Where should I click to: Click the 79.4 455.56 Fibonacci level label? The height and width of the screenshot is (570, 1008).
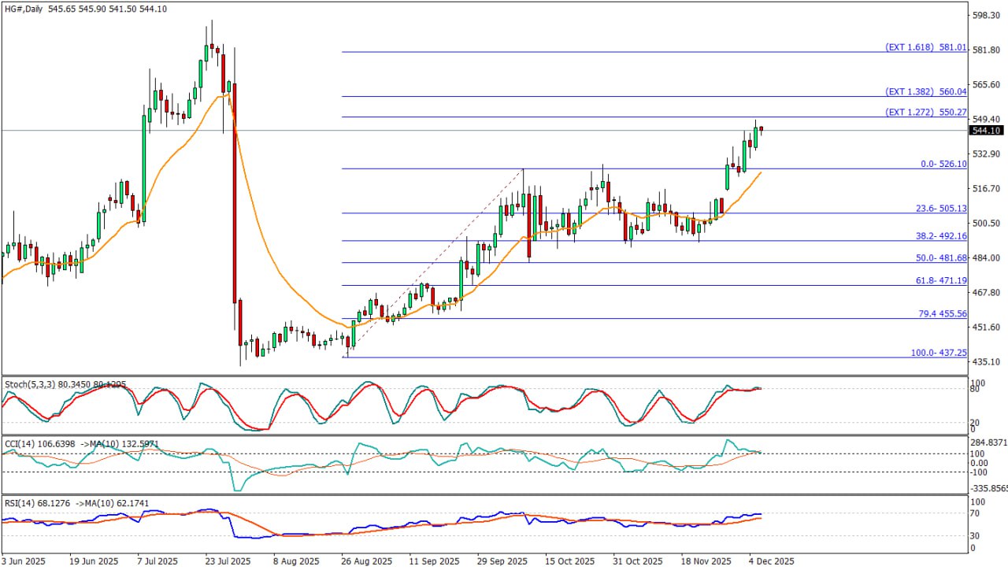coord(940,313)
